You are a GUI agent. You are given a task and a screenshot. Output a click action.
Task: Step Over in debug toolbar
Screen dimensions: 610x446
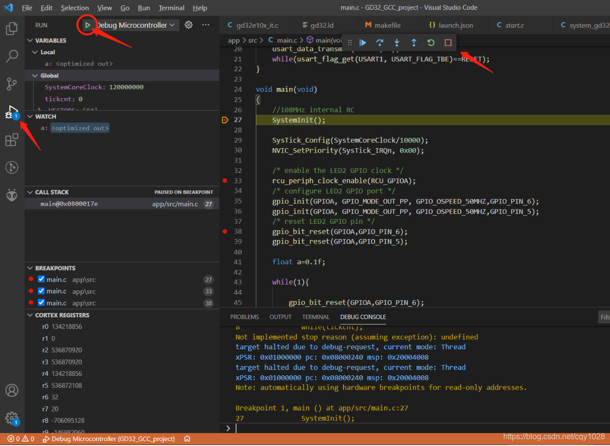pyautogui.click(x=380, y=43)
